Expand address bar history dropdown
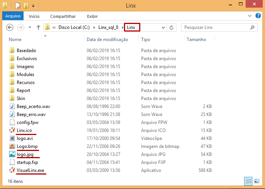265x189 pixels. pyautogui.click(x=163, y=27)
